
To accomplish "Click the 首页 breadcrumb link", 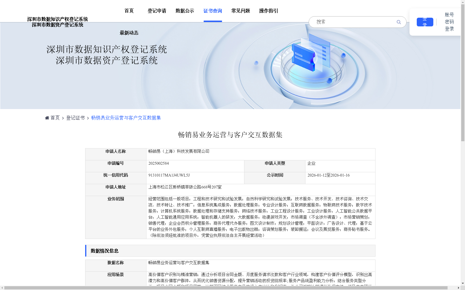I will (x=55, y=118).
